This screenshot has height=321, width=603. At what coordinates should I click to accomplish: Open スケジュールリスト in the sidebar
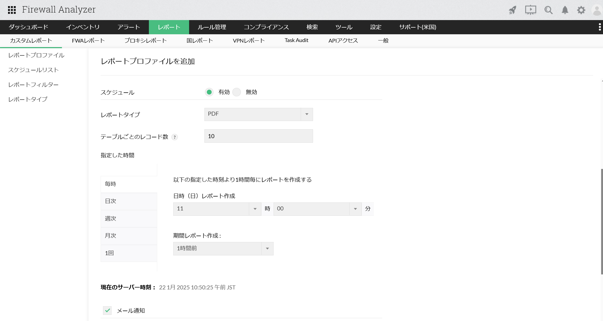tap(34, 70)
